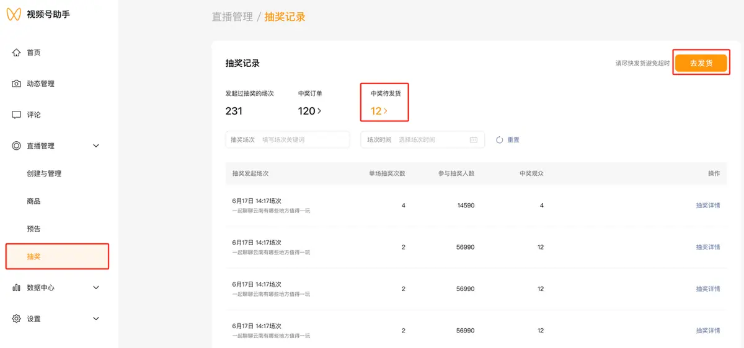Viewport: 744px width, 348px height.
Task: Click the 评论 comment bubble icon
Action: pos(17,115)
